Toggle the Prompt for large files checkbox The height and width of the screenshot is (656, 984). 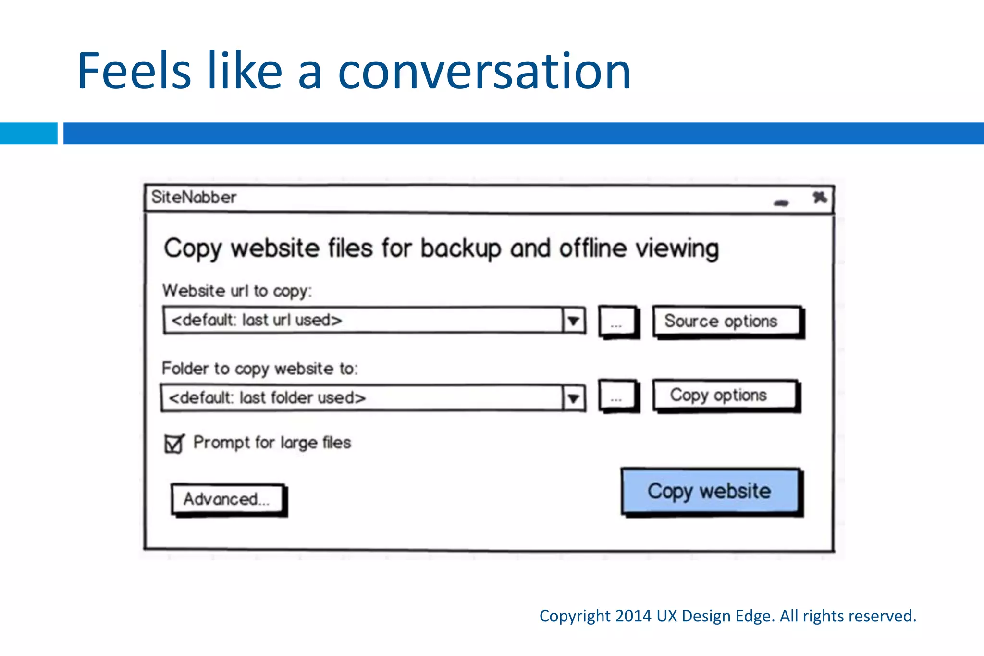click(173, 444)
